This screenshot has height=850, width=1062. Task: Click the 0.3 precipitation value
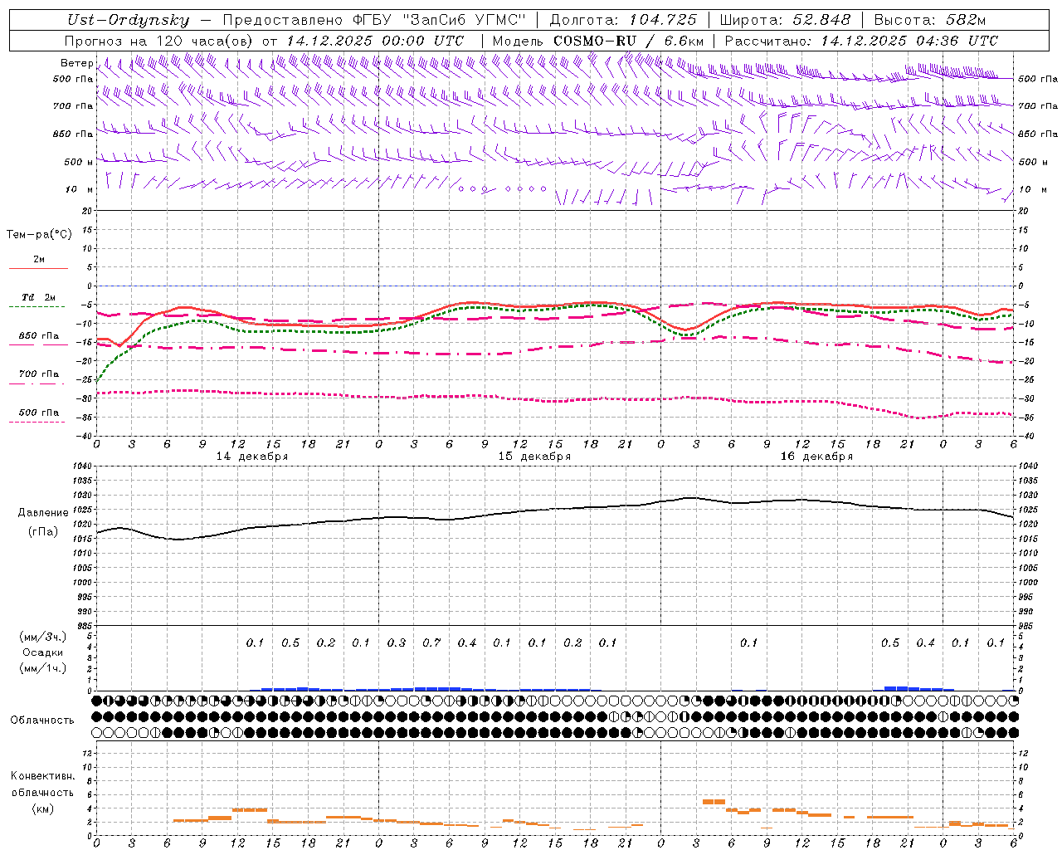(397, 642)
